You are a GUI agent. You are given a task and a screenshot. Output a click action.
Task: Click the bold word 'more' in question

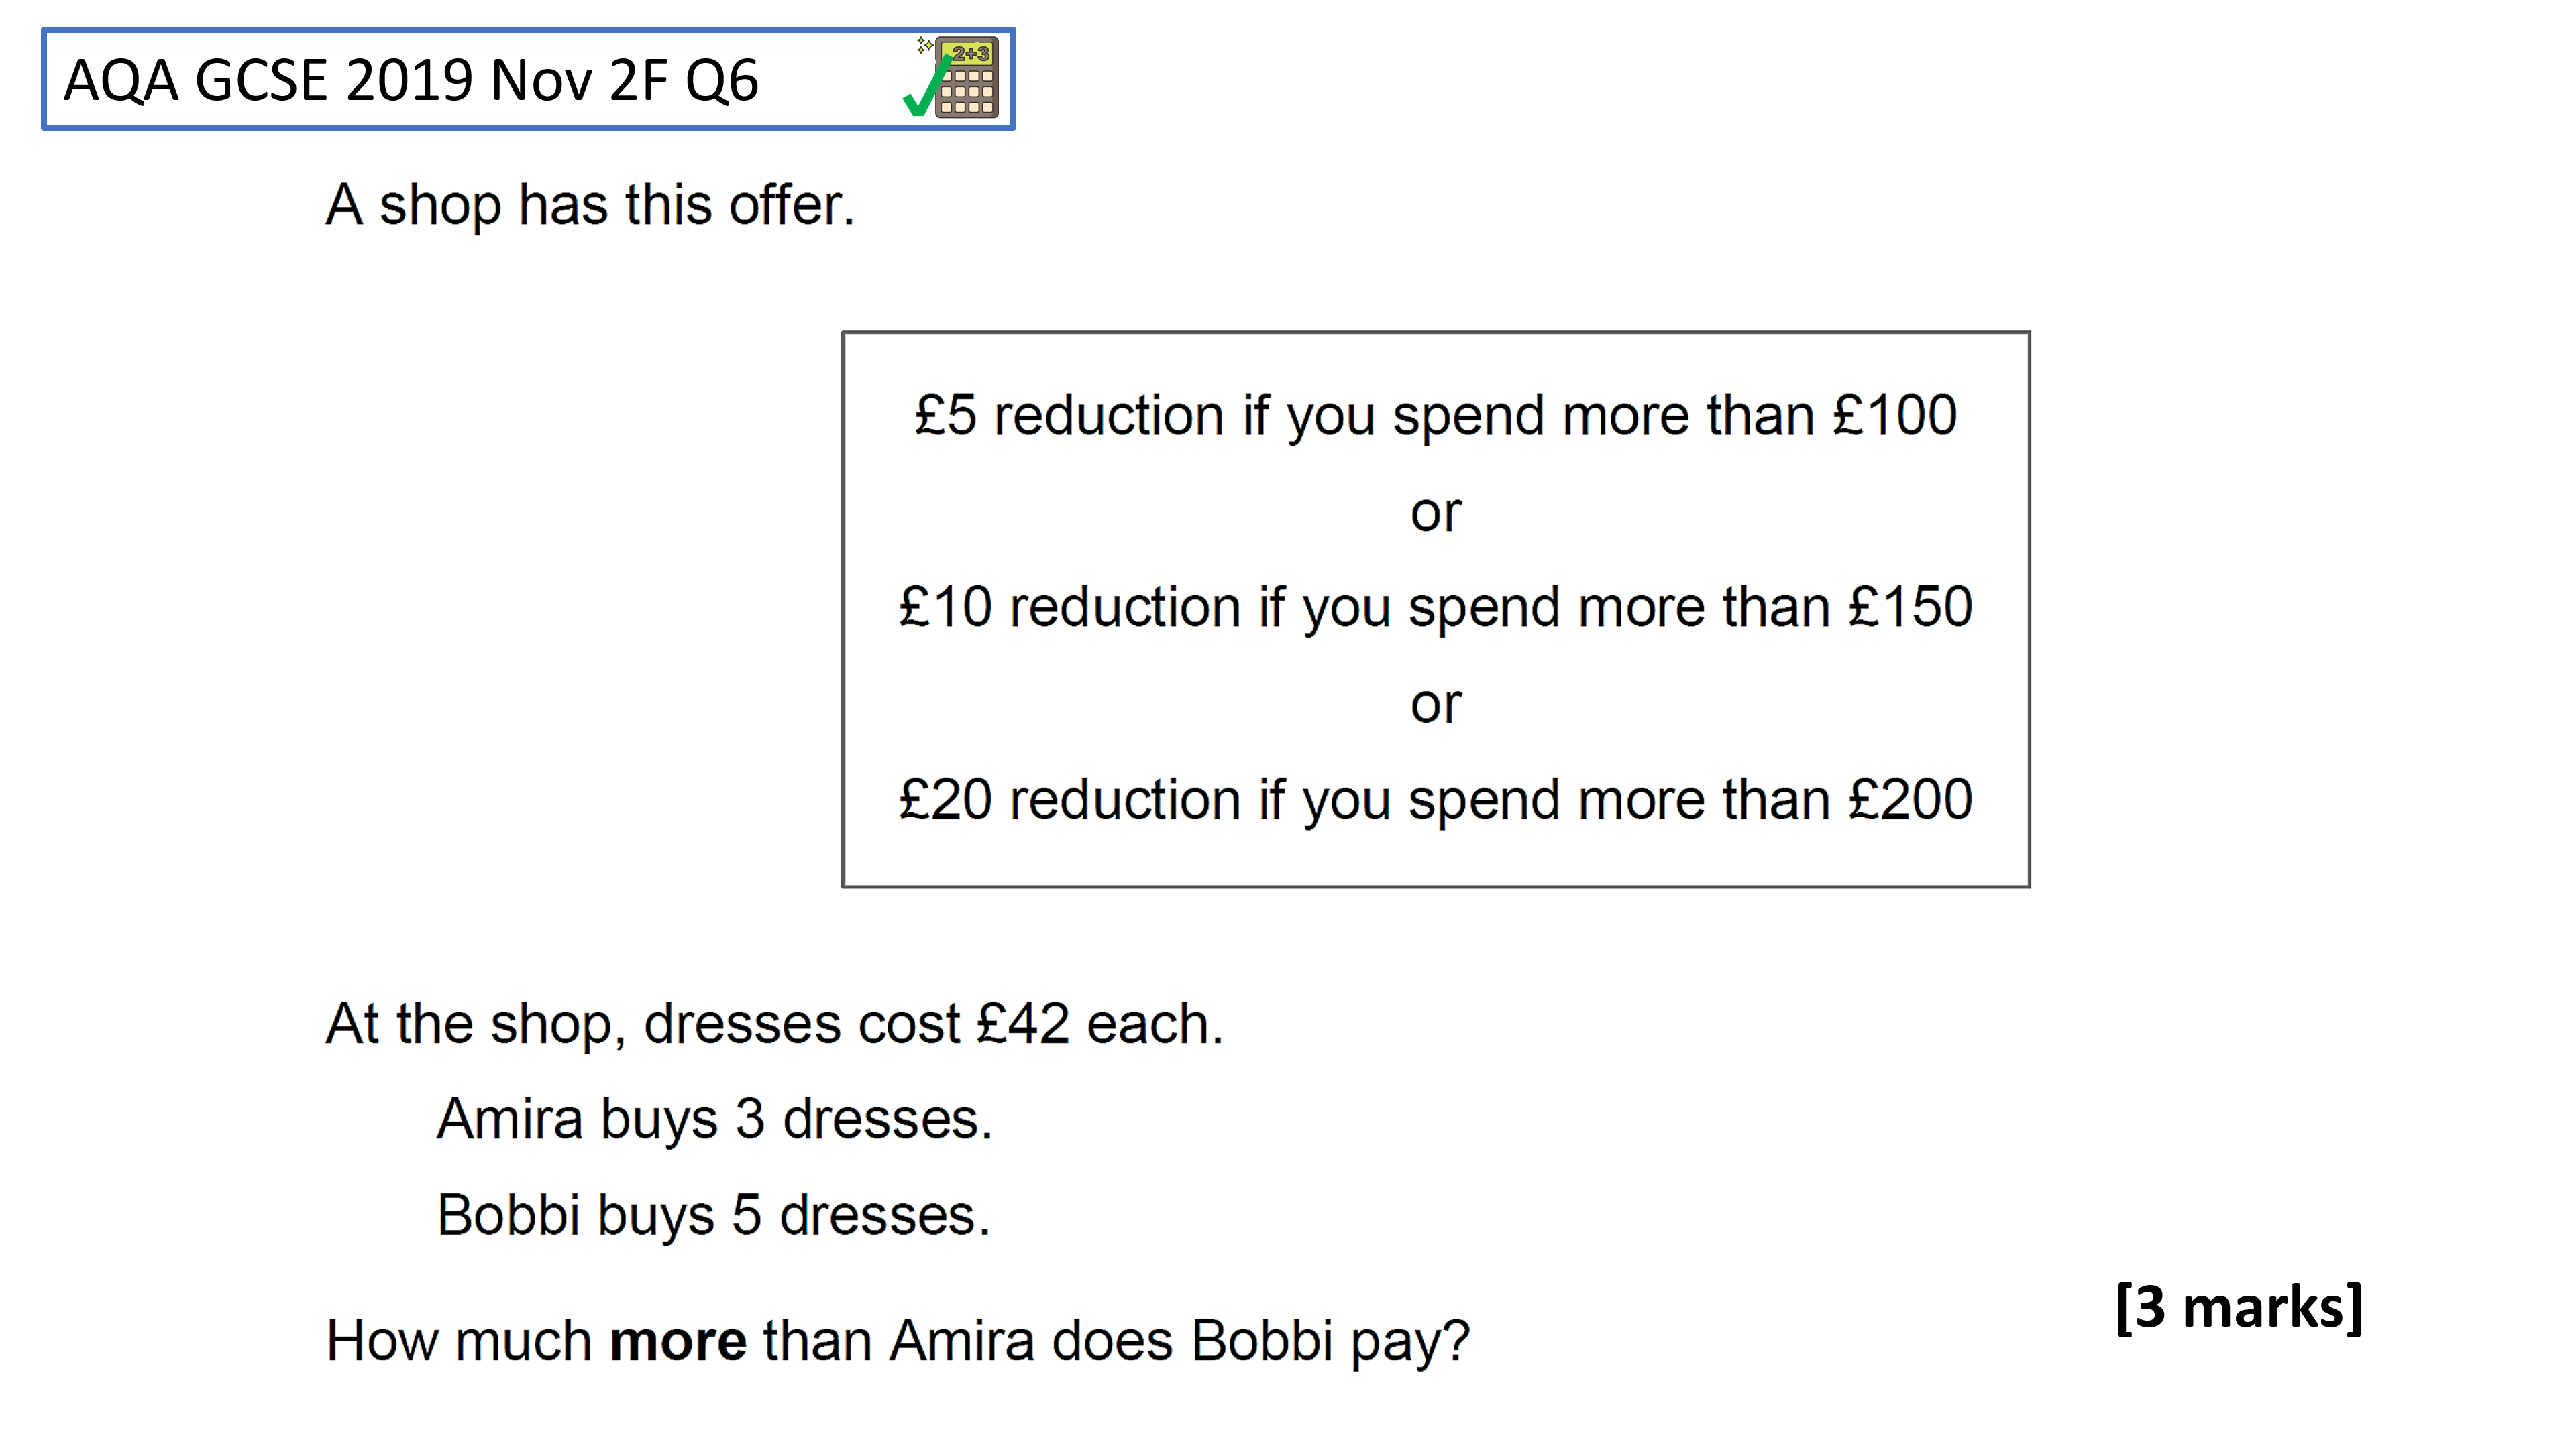[678, 1341]
